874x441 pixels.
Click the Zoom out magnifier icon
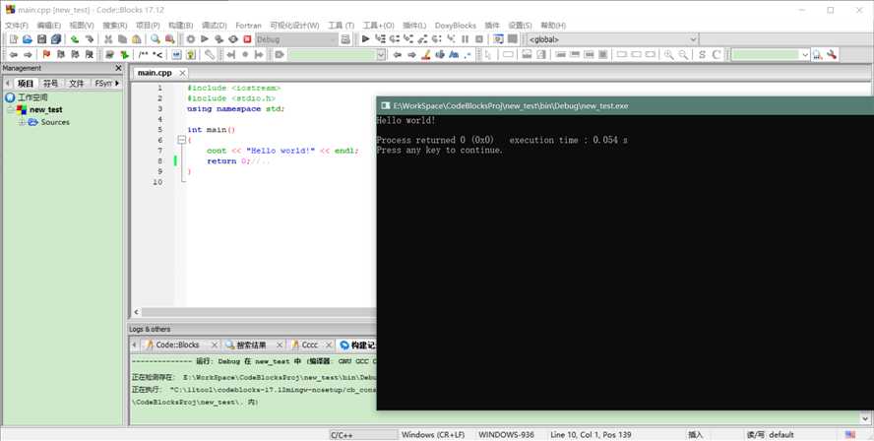click(x=683, y=54)
